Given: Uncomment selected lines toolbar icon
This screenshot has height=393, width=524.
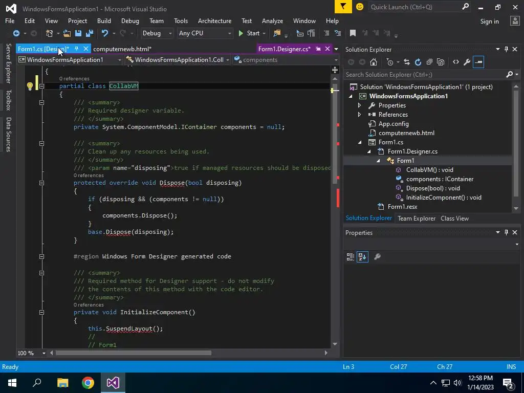Looking at the screenshot, I should coord(338,33).
